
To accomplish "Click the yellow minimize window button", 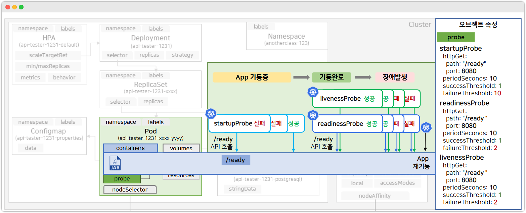I will tap(14, 7).
